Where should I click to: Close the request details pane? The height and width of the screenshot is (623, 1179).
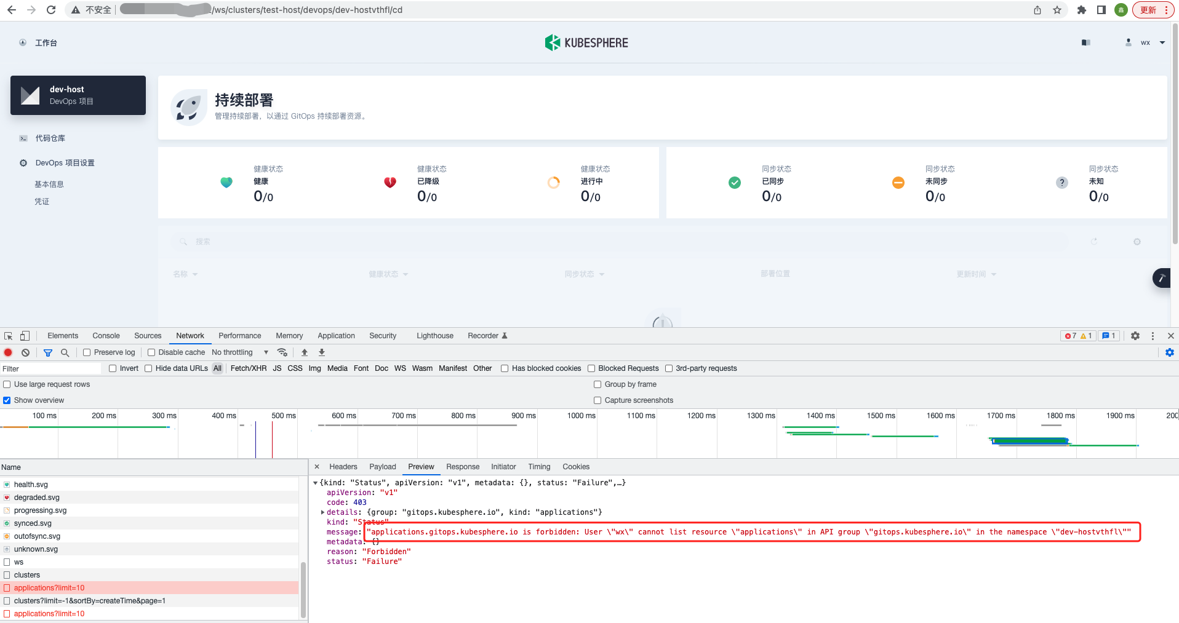(x=317, y=467)
